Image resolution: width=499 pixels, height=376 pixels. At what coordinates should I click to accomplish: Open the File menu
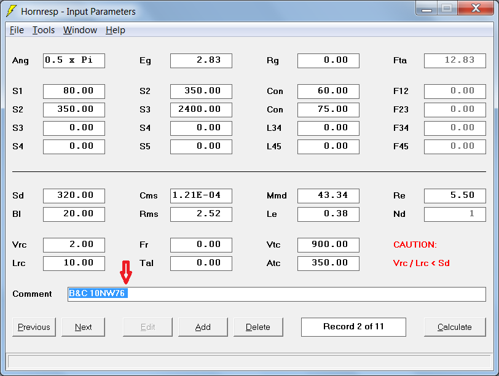(x=17, y=30)
